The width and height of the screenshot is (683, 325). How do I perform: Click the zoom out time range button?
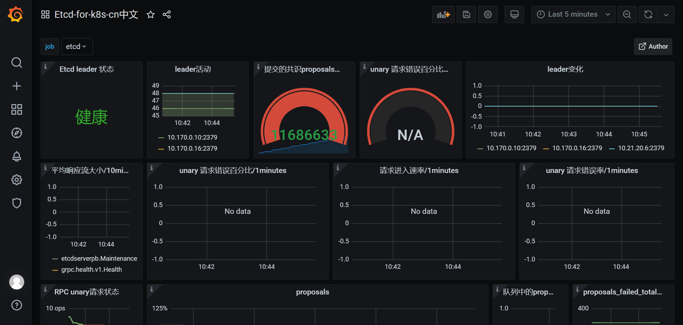[627, 15]
